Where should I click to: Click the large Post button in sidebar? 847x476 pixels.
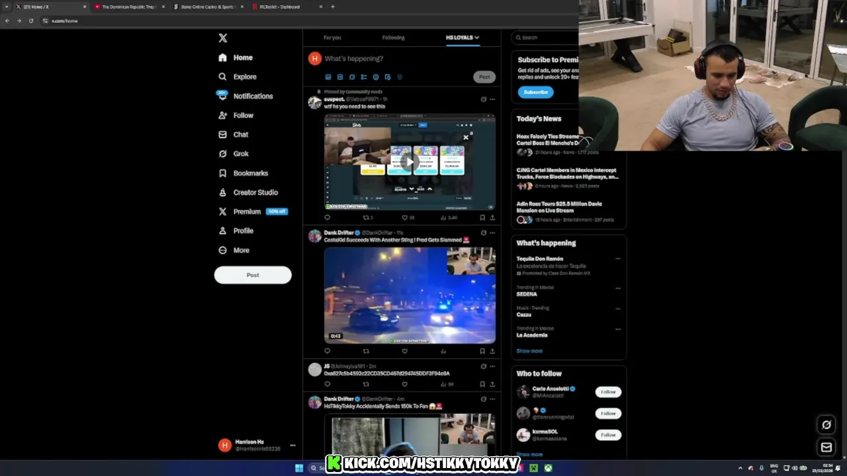[253, 275]
